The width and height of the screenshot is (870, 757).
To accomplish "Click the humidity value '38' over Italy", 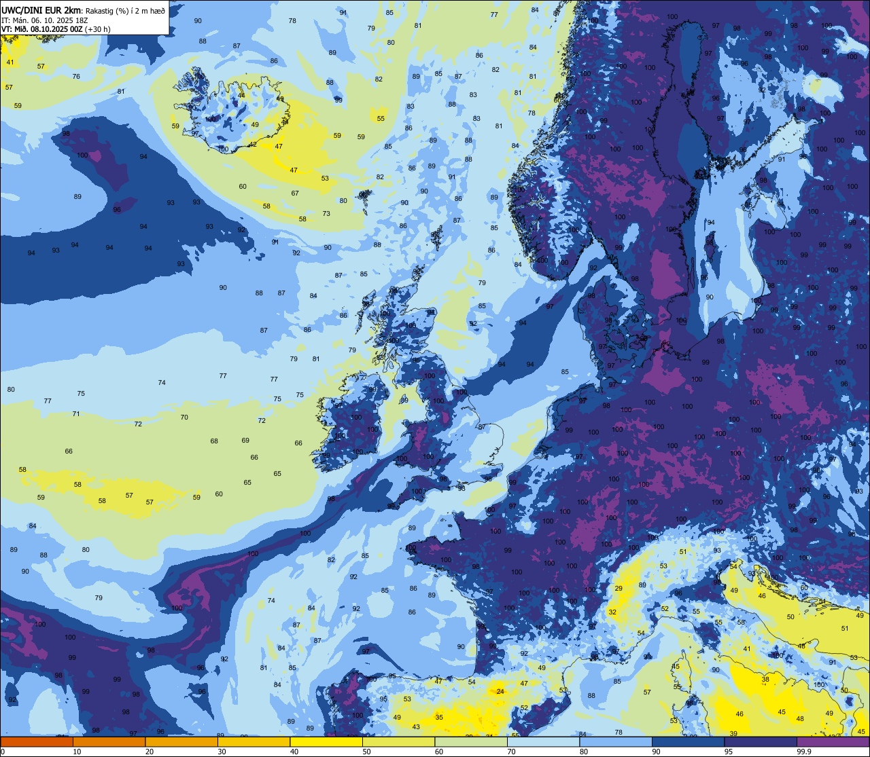I will [765, 679].
